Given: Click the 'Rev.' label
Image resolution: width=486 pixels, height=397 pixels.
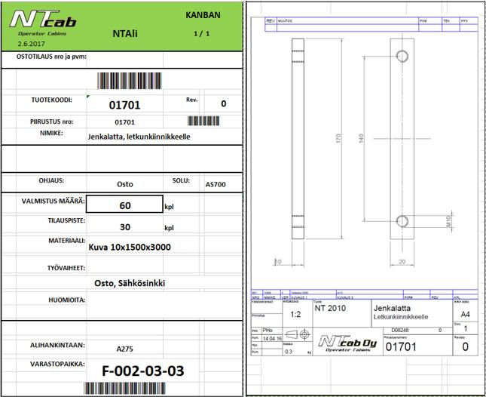Looking at the screenshot, I should pos(192,100).
